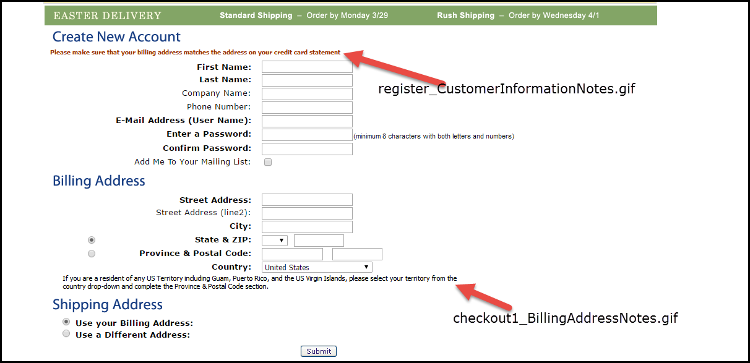This screenshot has height=363, width=750.
Task: Click the Enter a Password label
Action: coord(209,134)
